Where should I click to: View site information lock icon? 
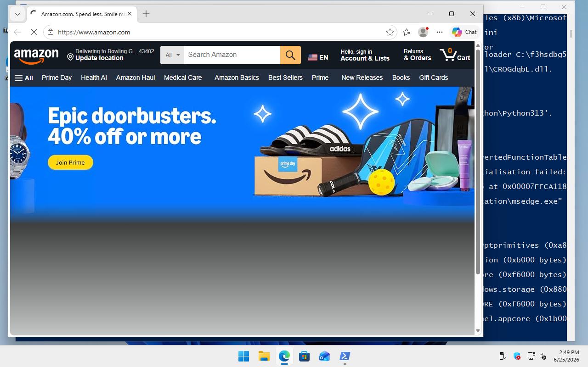(x=51, y=32)
